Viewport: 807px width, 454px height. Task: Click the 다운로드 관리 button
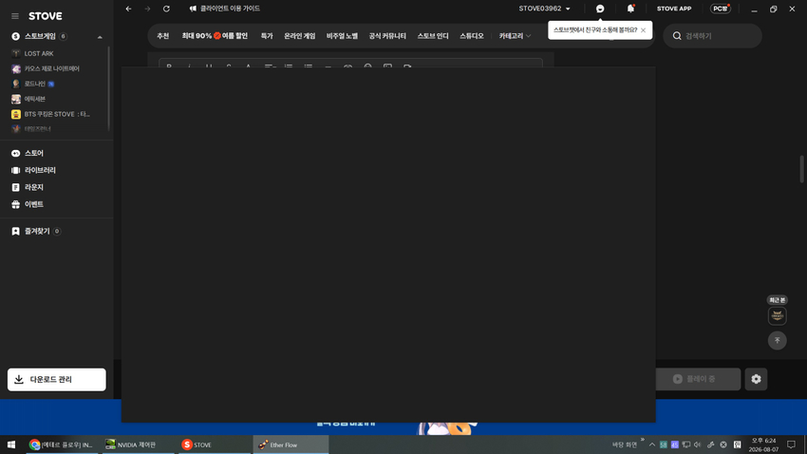[57, 379]
